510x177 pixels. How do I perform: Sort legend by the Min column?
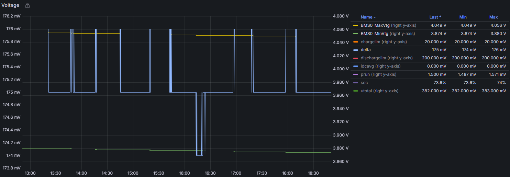[463, 17]
